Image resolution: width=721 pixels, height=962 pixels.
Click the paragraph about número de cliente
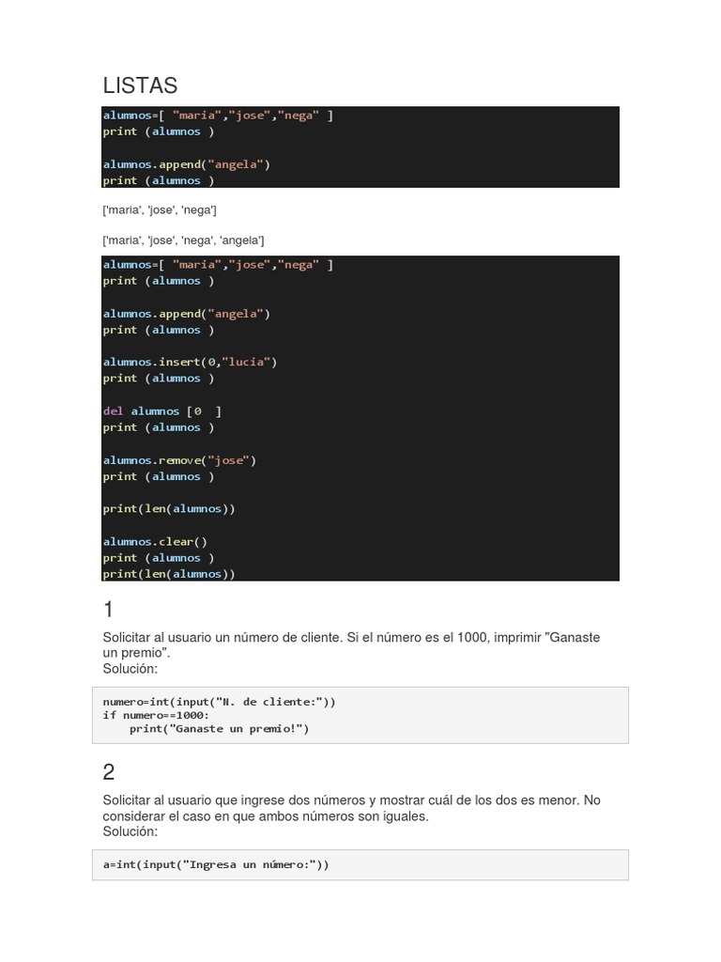tap(351, 644)
